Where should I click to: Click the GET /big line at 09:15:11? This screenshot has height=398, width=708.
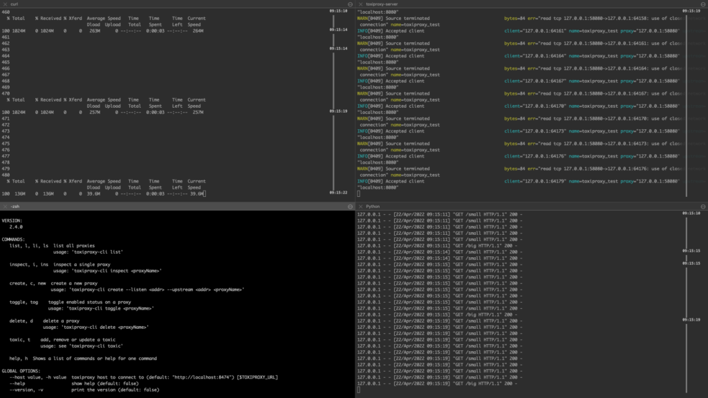click(437, 246)
